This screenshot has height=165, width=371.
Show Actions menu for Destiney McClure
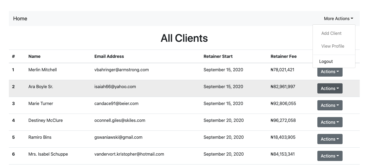click(x=330, y=122)
